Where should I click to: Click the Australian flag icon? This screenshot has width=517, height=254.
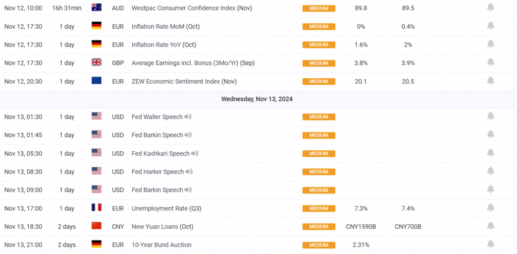click(x=96, y=8)
